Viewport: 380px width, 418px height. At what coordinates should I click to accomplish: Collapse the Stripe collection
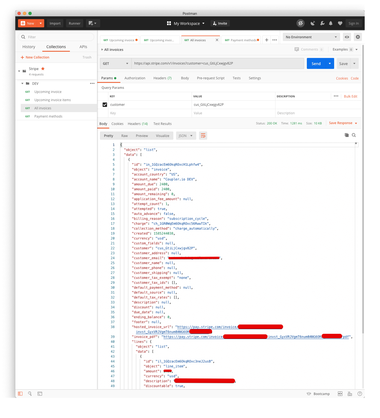[x=19, y=71]
